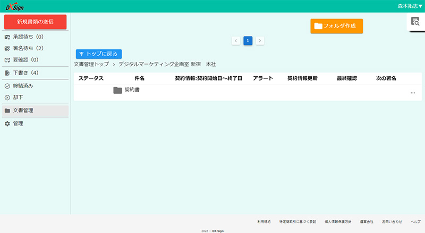Click the 新規書類の送信 button
The image size is (425, 233).
coord(35,22)
